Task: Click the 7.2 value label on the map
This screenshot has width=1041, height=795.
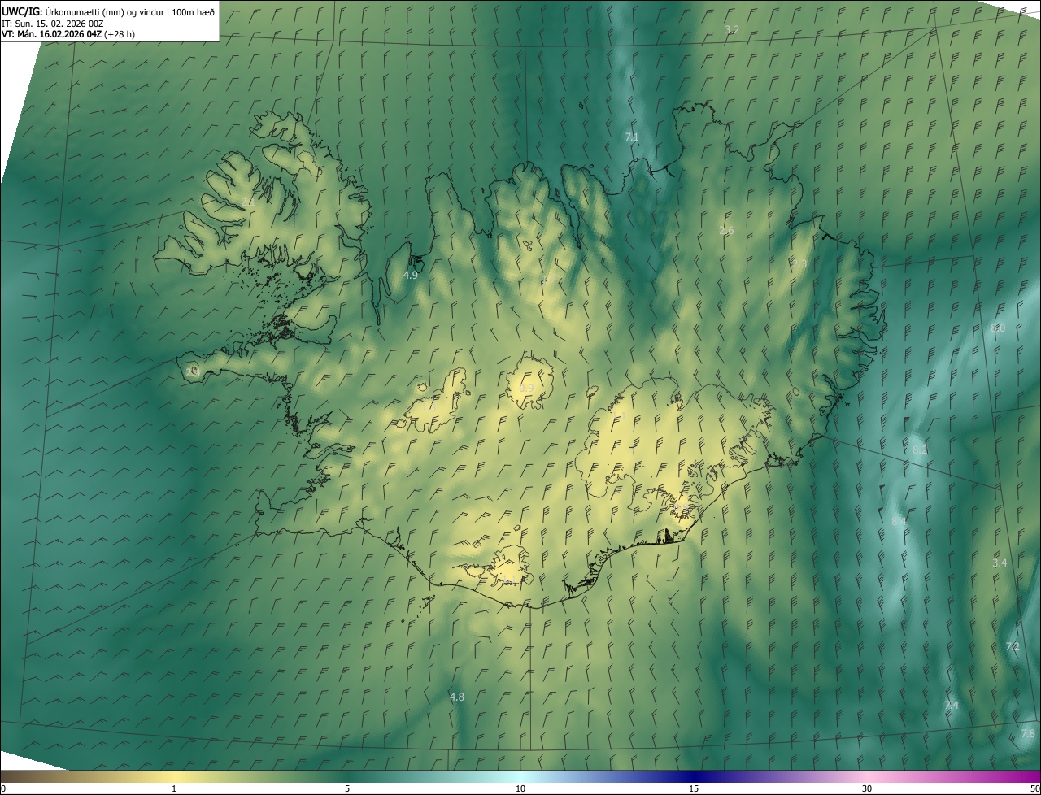Action: (x=1013, y=646)
